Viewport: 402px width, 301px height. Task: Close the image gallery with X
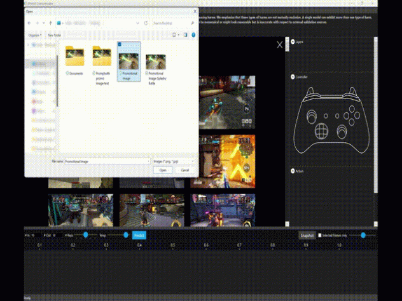point(279,45)
